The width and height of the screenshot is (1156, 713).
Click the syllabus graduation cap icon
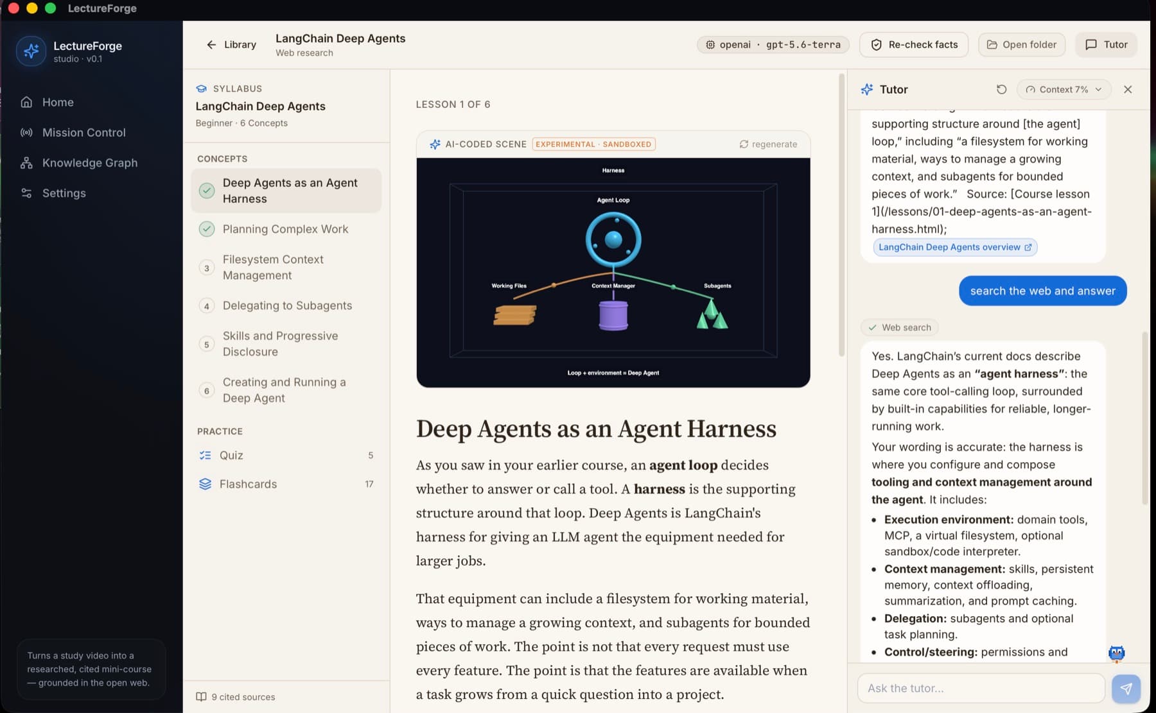pos(202,89)
